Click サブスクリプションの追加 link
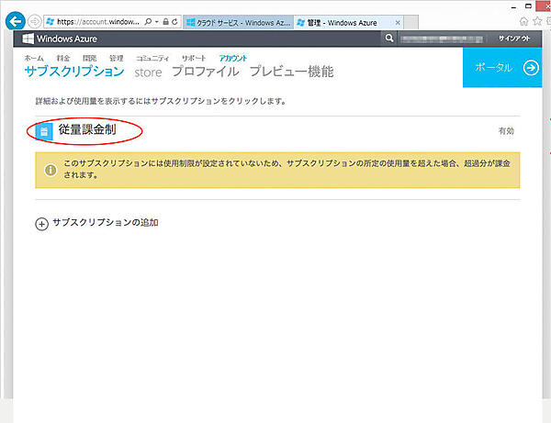551x423 pixels. click(x=106, y=223)
